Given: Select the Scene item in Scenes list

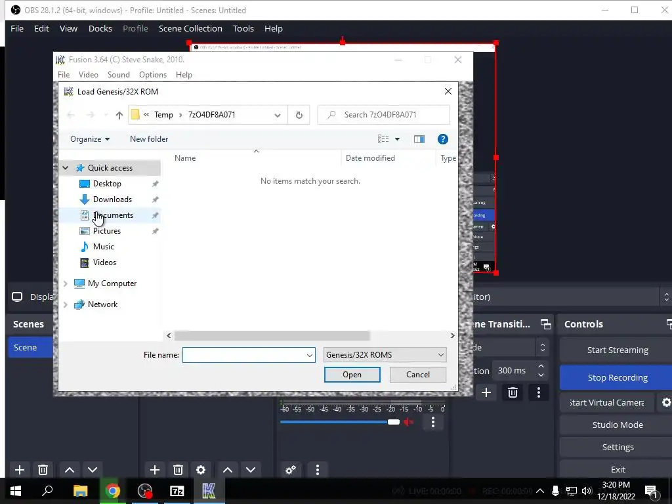Looking at the screenshot, I should click(30, 347).
